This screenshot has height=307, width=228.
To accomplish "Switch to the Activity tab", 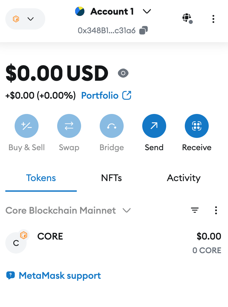I will click(183, 178).
